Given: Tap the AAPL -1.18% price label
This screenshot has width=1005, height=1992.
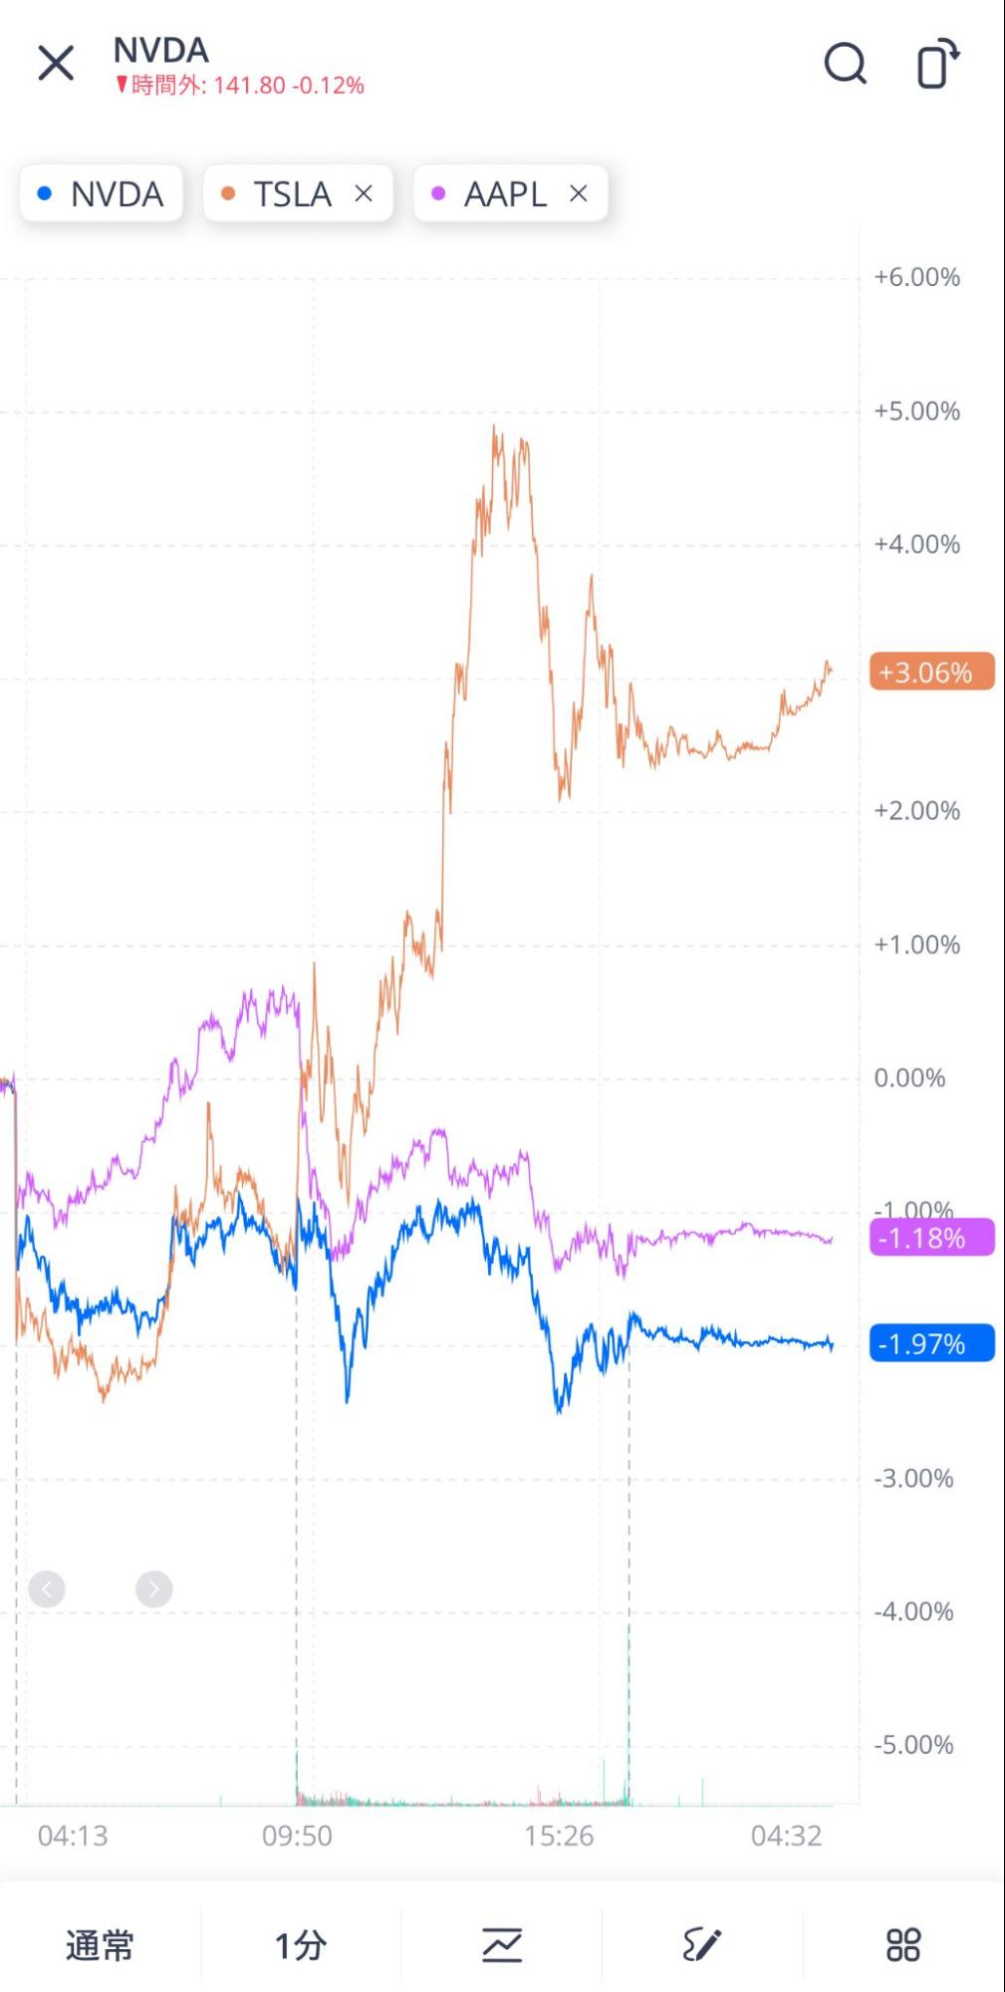Looking at the screenshot, I should tap(931, 1238).
